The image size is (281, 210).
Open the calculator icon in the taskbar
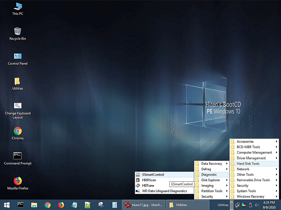[x=114, y=205]
